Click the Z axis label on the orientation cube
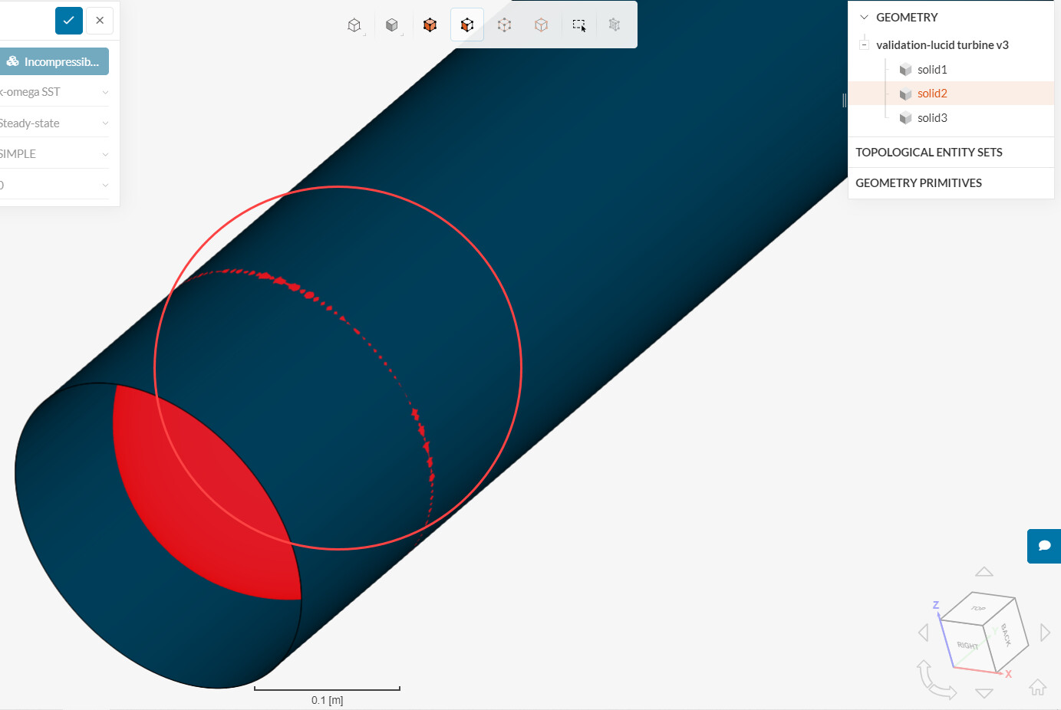The height and width of the screenshot is (710, 1061). pos(936,605)
